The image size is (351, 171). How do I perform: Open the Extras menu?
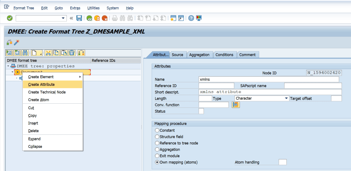click(x=75, y=8)
